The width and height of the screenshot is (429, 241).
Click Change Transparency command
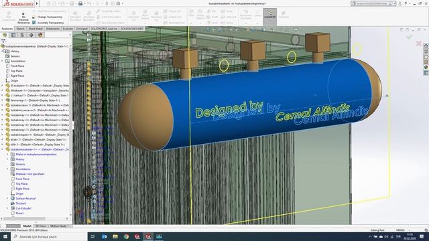(48, 17)
